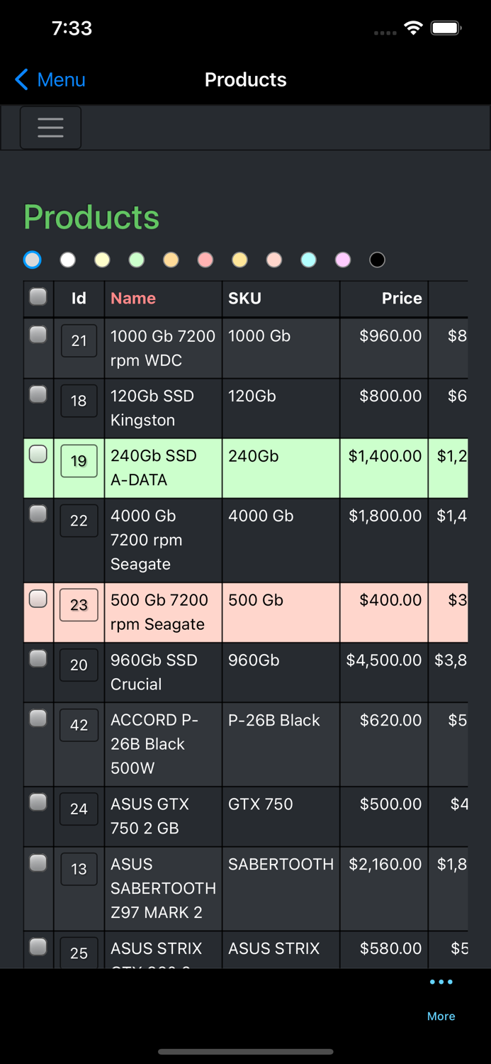Open the hamburger navigation menu
The height and width of the screenshot is (1064, 491).
(50, 127)
